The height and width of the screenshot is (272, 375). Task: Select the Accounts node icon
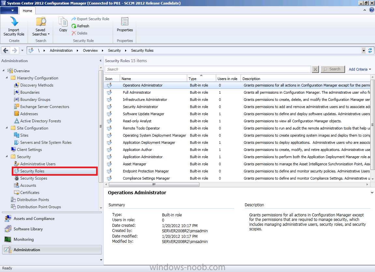coord(17,185)
